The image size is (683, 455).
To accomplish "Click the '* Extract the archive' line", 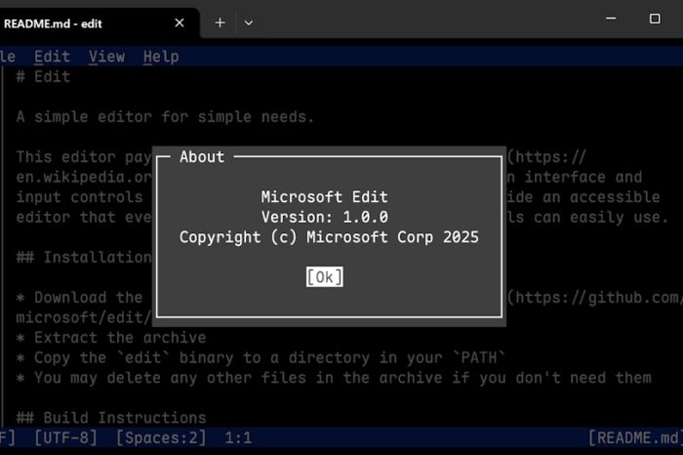I will click(111, 338).
